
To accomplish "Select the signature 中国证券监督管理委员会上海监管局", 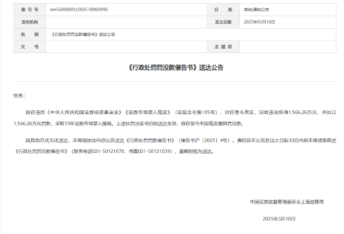I will point(286,202).
